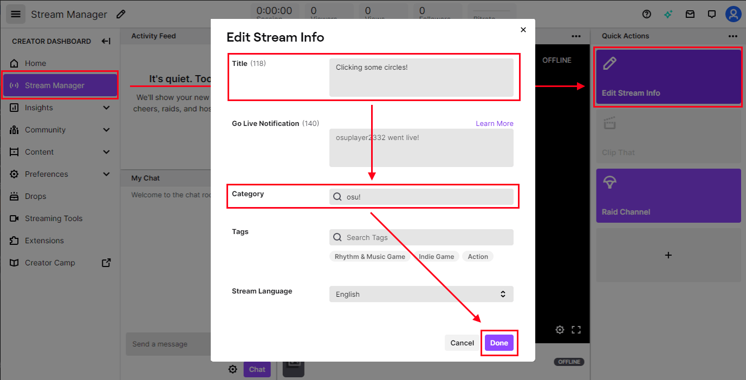Click the stream Title text field
Image resolution: width=746 pixels, height=380 pixels.
click(421, 77)
